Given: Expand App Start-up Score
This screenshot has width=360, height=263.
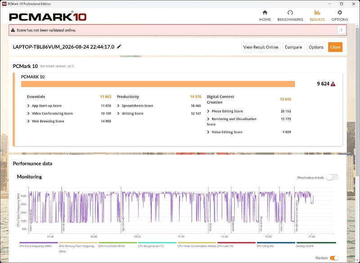Looking at the screenshot, I should point(28,106).
